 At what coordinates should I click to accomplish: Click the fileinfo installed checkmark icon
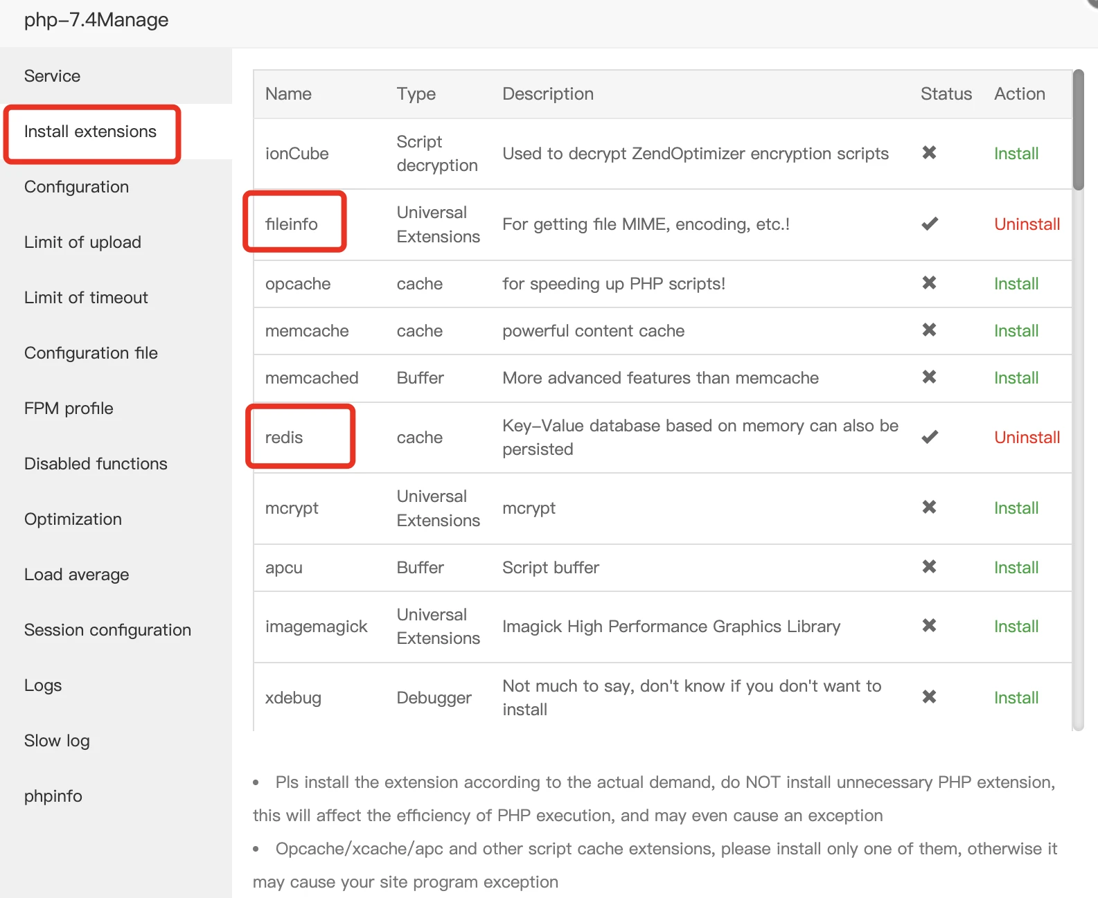tap(929, 224)
